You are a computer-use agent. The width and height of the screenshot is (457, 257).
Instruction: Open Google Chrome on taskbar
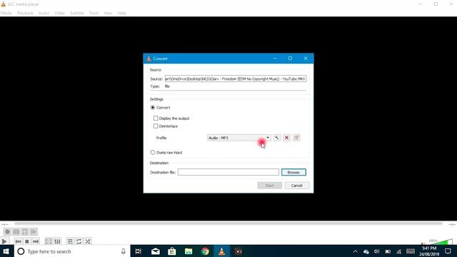205,251
